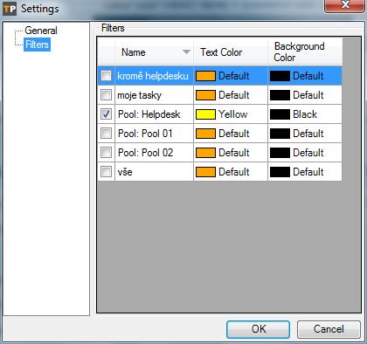Click orange text color swatch for kromě helpdesku

pyautogui.click(x=205, y=76)
